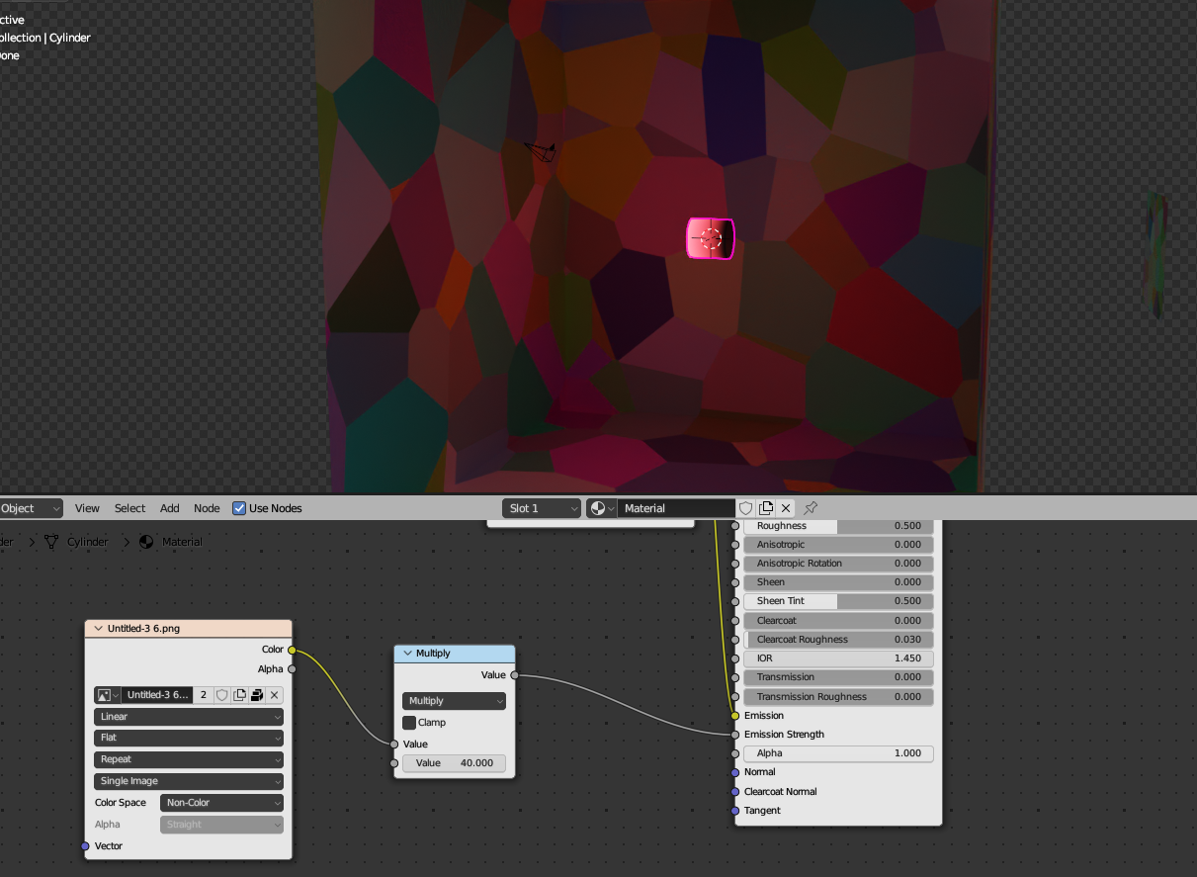This screenshot has height=877, width=1197.
Task: Toggle the Use Nodes checkbox
Action: point(239,508)
